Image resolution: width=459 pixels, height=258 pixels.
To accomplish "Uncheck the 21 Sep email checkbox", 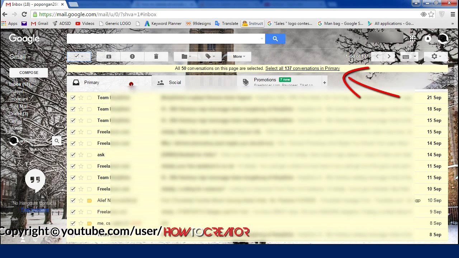I will coord(73,97).
